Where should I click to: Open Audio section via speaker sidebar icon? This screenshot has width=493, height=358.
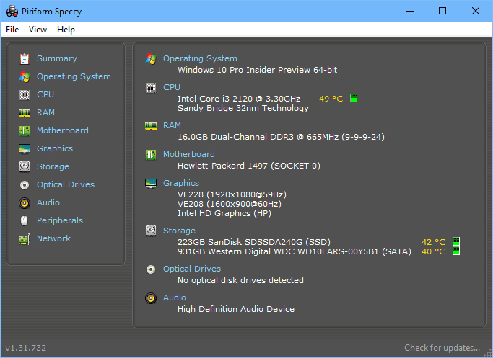click(x=25, y=202)
